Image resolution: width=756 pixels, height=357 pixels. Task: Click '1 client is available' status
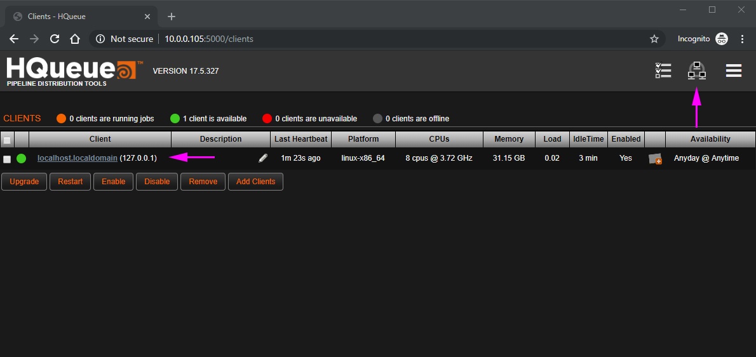click(208, 119)
